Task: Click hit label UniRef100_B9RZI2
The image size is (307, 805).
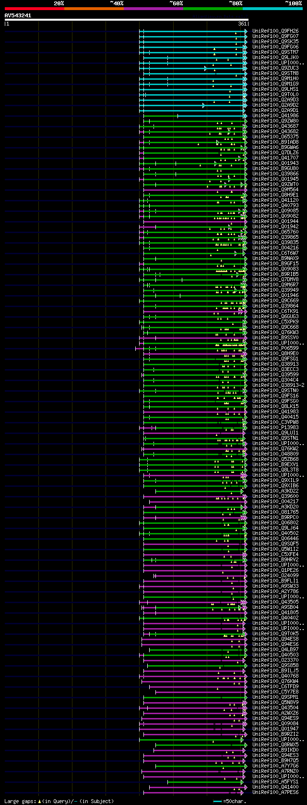Action: [x=275, y=734]
